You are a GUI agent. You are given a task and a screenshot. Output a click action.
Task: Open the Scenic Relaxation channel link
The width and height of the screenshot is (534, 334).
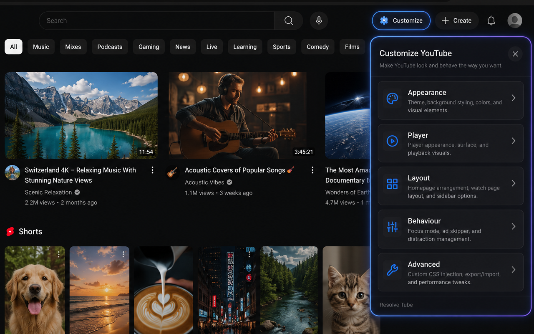pos(48,192)
